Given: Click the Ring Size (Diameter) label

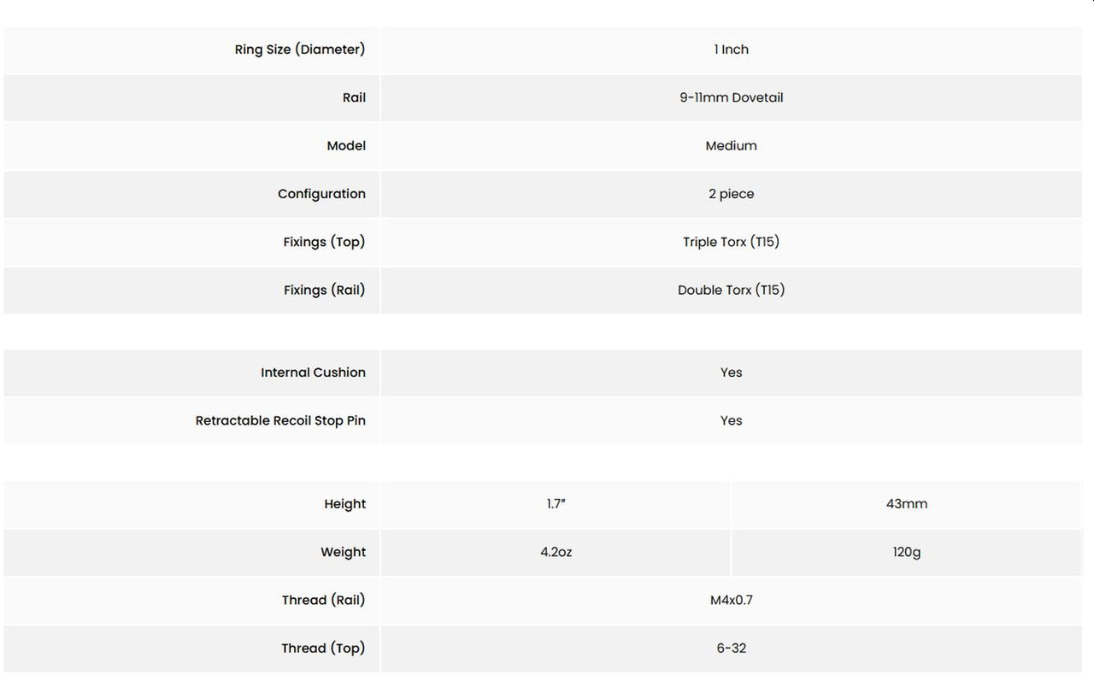Looking at the screenshot, I should click(x=299, y=50).
